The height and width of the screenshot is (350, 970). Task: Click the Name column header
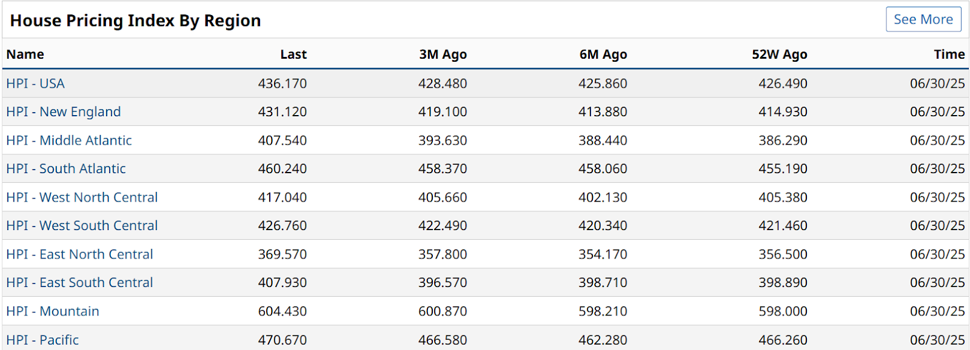(25, 54)
